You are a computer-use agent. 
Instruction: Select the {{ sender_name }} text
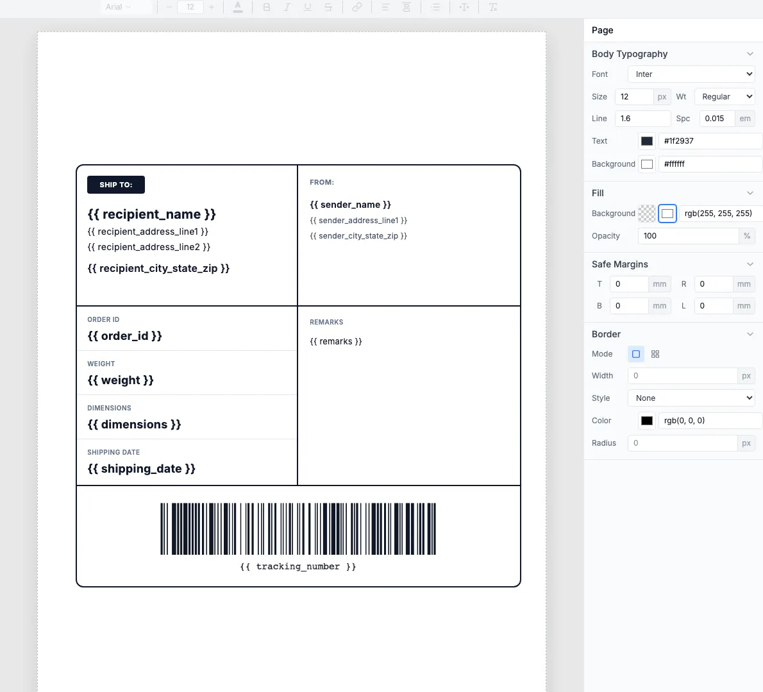(350, 205)
